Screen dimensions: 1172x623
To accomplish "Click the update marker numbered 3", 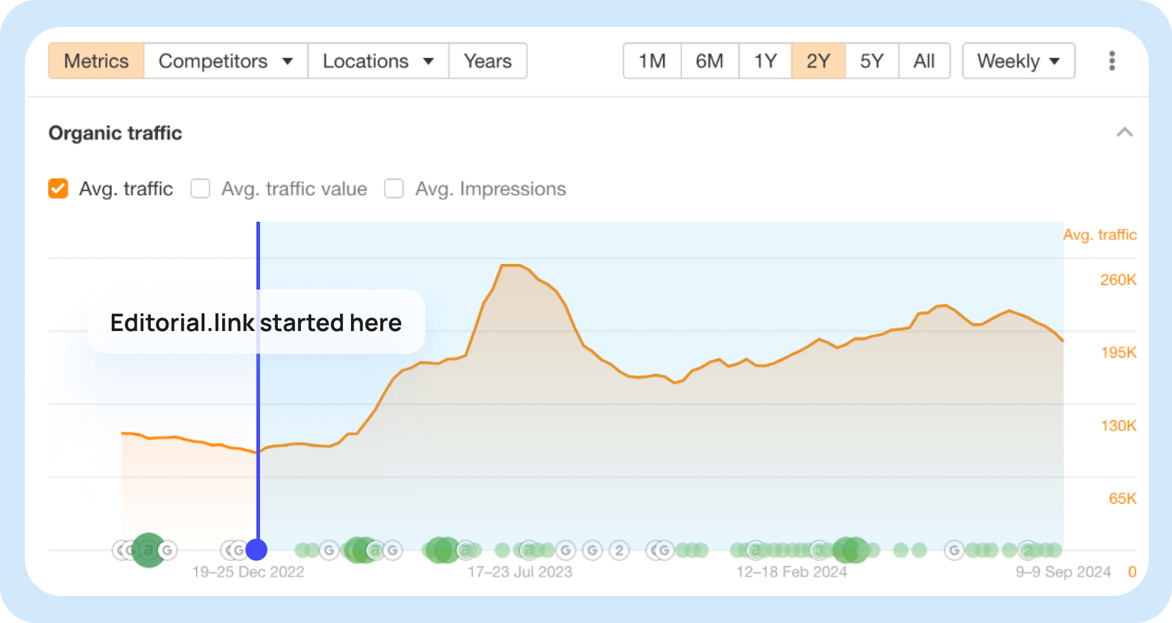I will (820, 550).
